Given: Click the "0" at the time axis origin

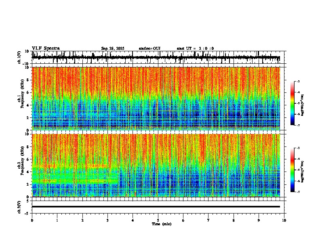Looking at the screenshot, I should pyautogui.click(x=32, y=220).
